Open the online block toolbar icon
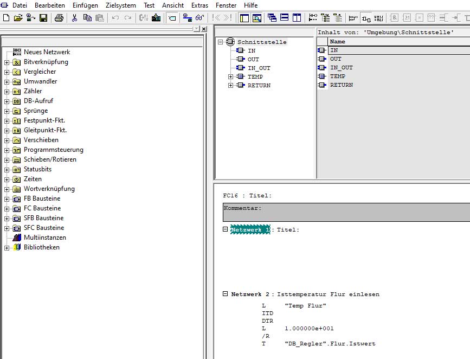 coord(30,18)
